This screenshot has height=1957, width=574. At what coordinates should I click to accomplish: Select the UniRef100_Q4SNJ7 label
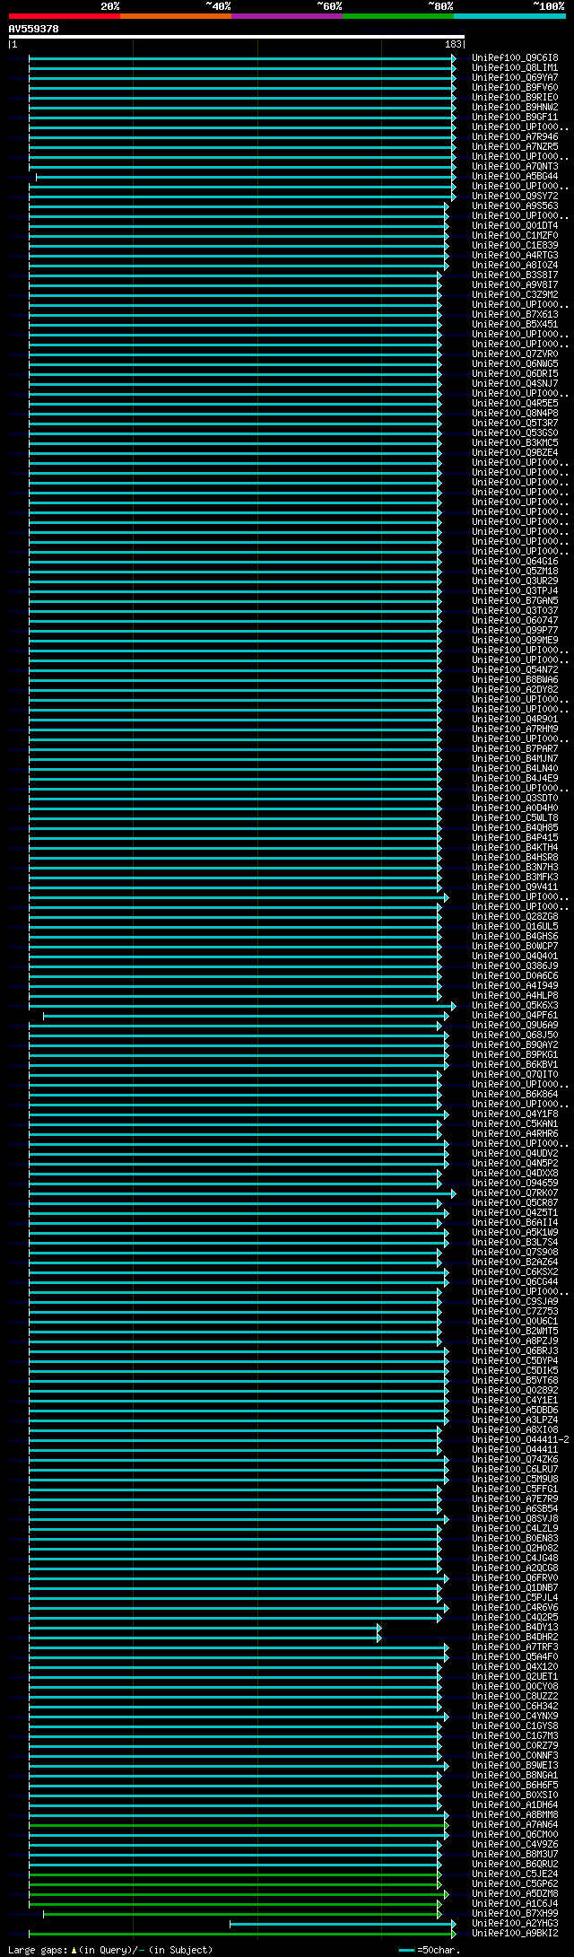pyautogui.click(x=515, y=384)
